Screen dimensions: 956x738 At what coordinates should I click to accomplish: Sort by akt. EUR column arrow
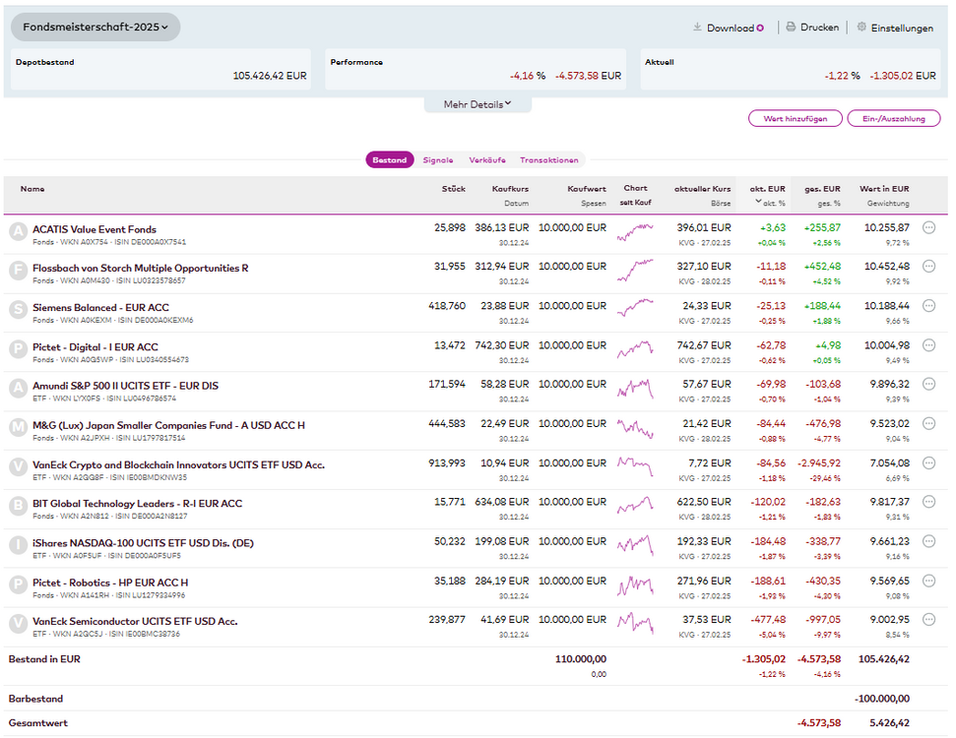(x=758, y=203)
